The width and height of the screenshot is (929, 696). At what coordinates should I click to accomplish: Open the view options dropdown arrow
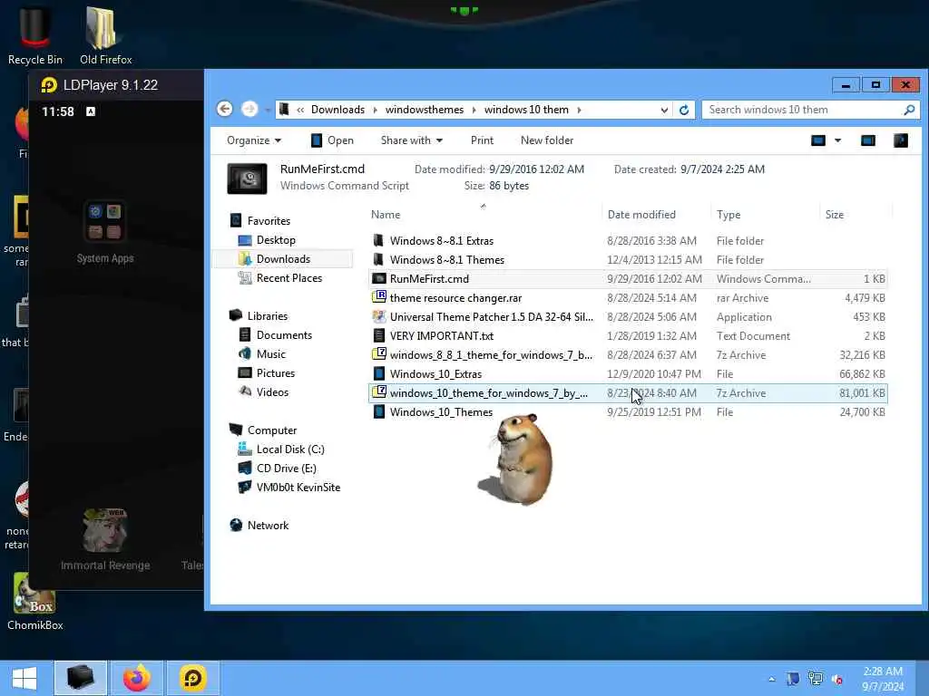pyautogui.click(x=837, y=140)
